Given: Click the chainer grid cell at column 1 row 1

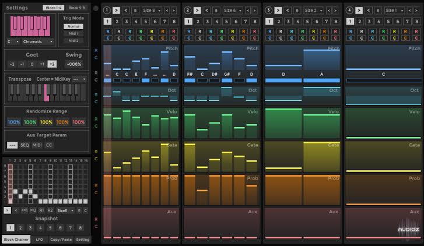Looking at the screenshot, I should tap(10, 201).
